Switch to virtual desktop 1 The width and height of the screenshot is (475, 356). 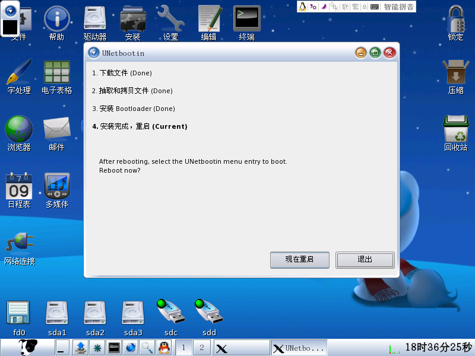click(183, 348)
